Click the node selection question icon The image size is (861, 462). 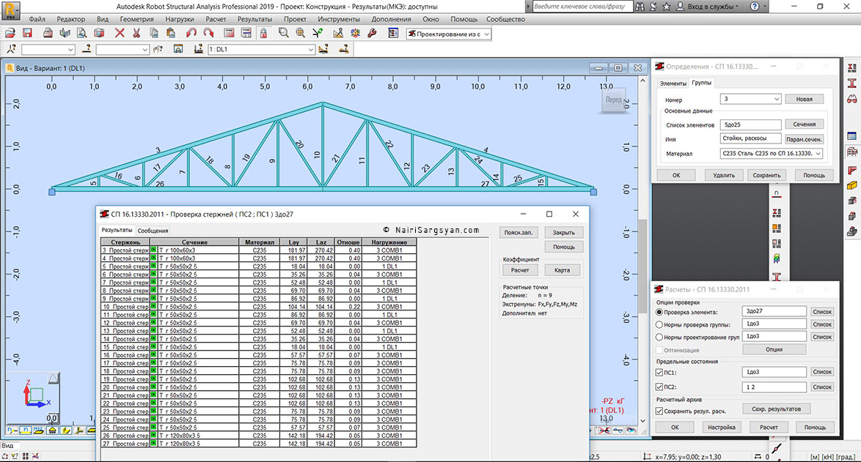tap(11, 49)
